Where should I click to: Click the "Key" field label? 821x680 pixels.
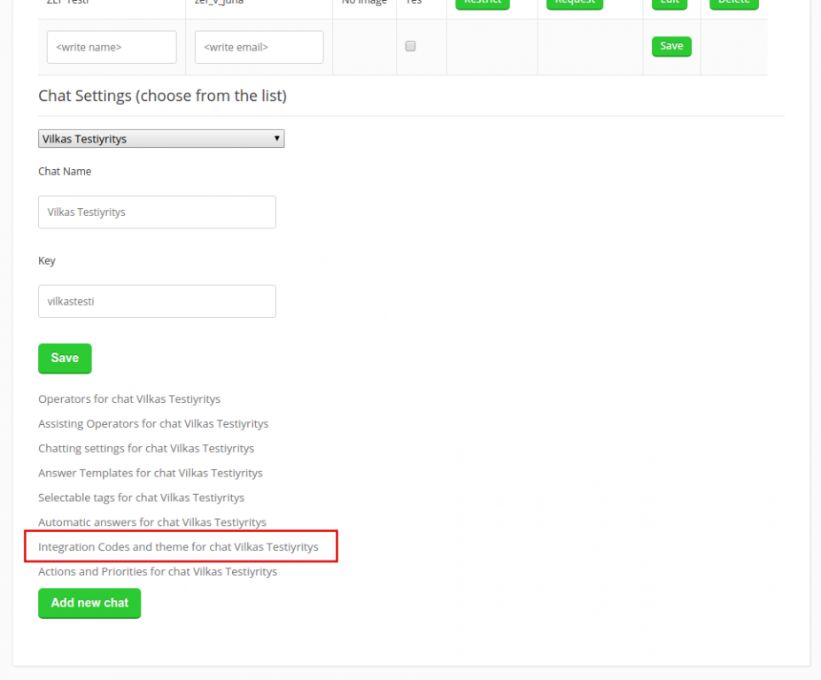47,260
